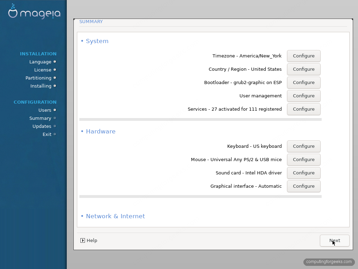Image resolution: width=358 pixels, height=269 pixels.
Task: Open User management configuration
Action: pos(304,96)
